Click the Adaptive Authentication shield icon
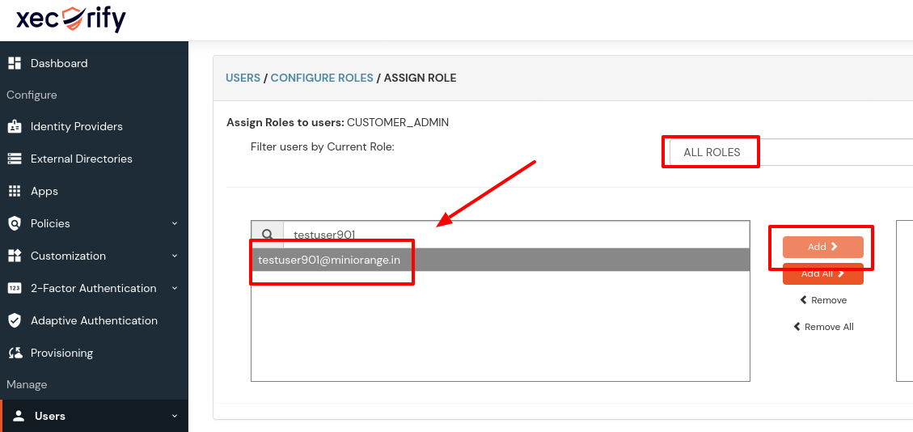The width and height of the screenshot is (913, 432). [15, 320]
